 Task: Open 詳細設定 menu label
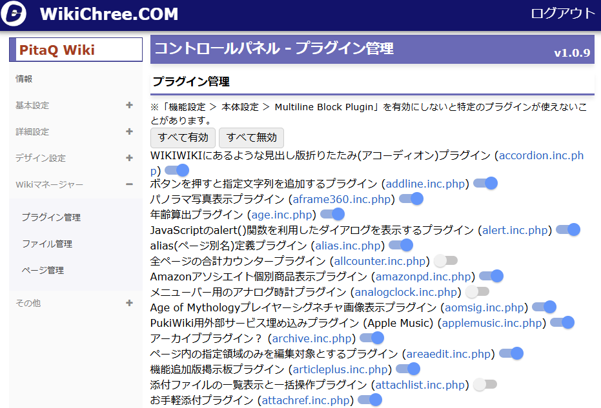pos(32,131)
